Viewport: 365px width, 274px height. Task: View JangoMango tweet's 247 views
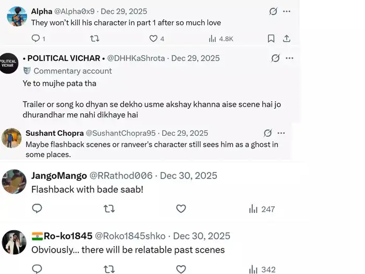[x=262, y=209]
